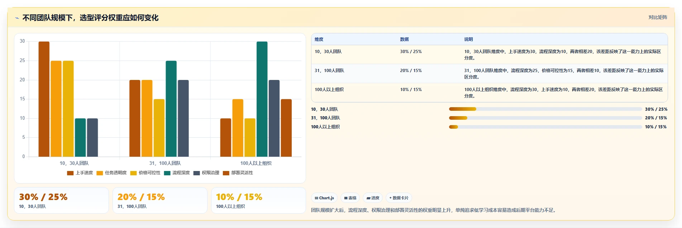
Task: Click the description starting 100人以上组织维度中
Action: click(x=563, y=92)
